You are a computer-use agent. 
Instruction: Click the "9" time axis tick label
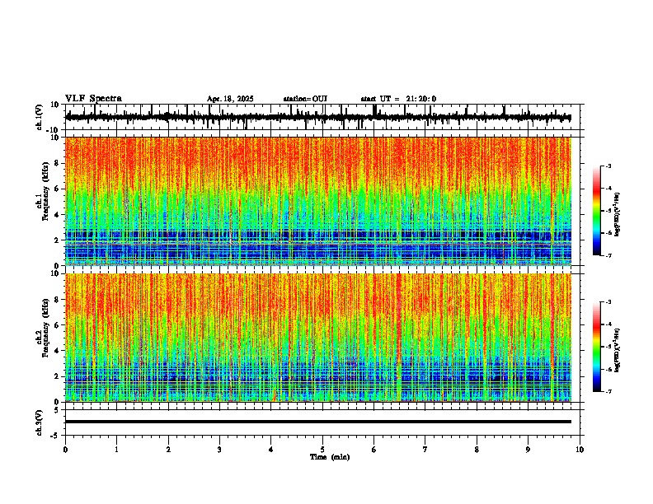coord(528,450)
